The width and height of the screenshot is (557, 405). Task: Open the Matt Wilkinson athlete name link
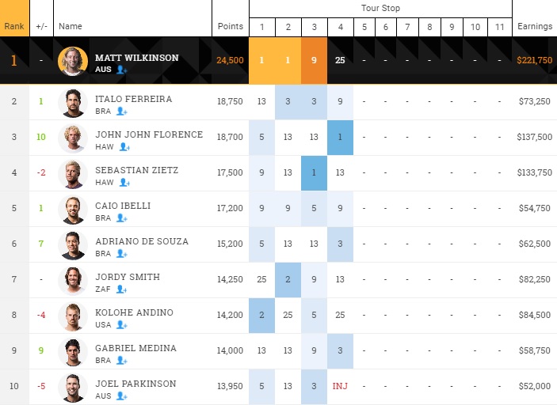click(x=136, y=58)
